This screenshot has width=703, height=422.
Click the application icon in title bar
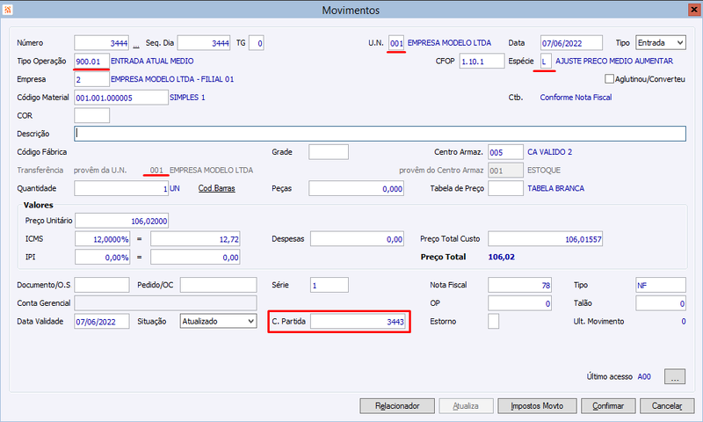point(7,10)
